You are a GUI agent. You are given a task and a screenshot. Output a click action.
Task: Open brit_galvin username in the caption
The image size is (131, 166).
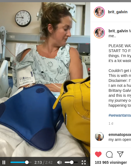coord(118,31)
